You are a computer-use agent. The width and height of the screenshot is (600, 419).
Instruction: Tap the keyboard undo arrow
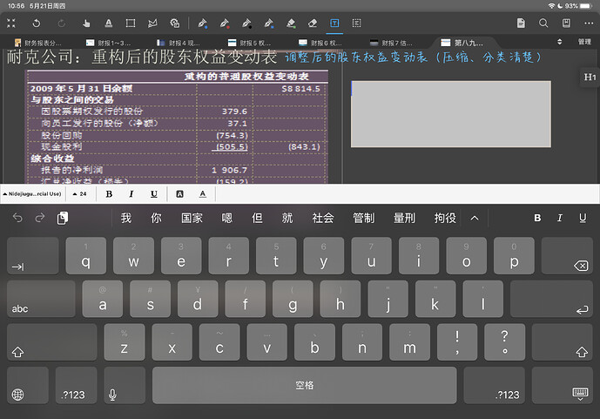pos(17,218)
